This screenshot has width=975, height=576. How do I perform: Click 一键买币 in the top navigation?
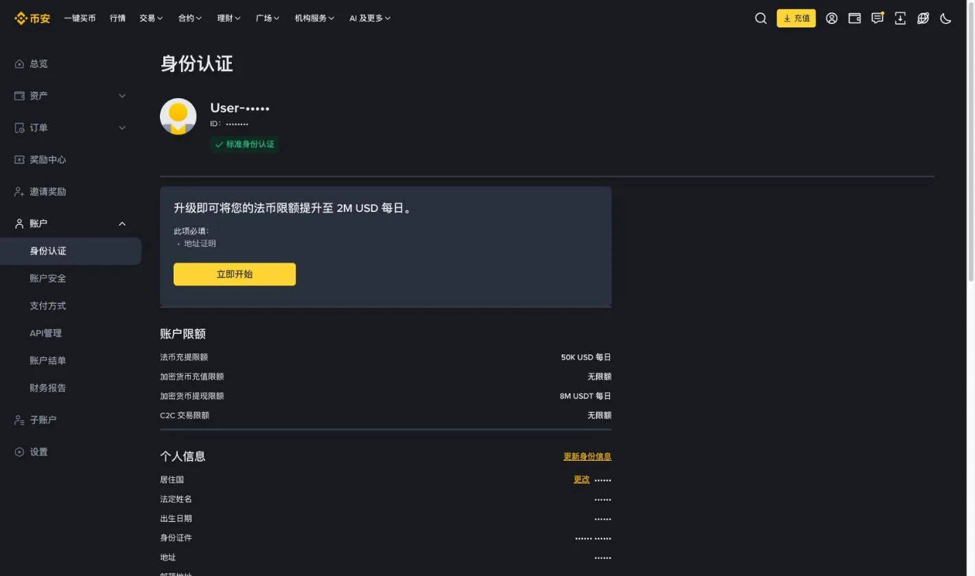80,19
